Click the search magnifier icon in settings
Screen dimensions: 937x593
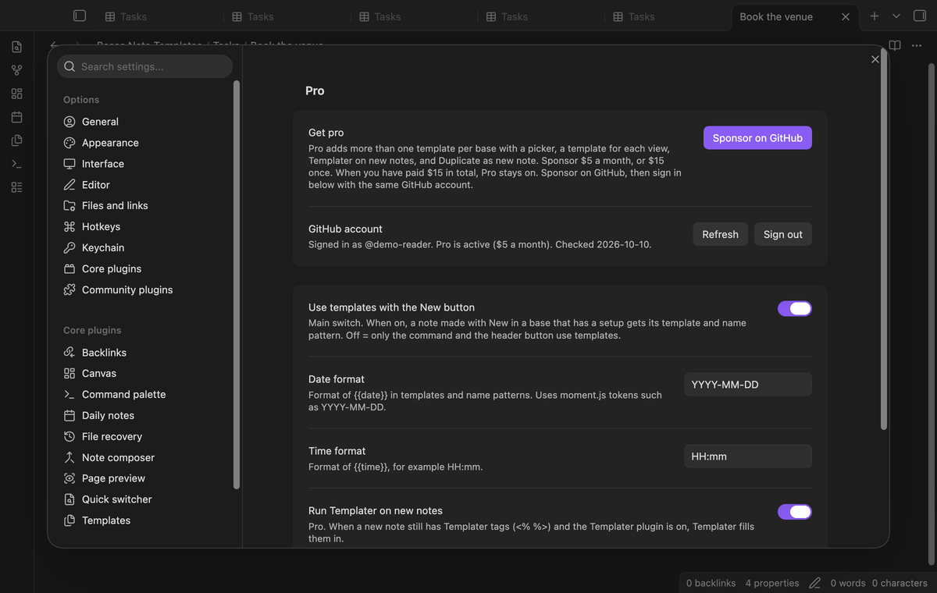pos(69,66)
